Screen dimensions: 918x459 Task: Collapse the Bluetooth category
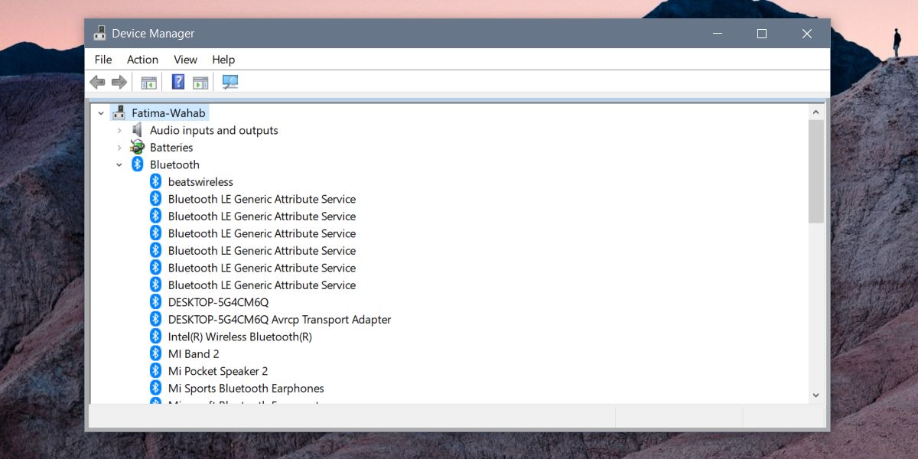click(x=119, y=164)
